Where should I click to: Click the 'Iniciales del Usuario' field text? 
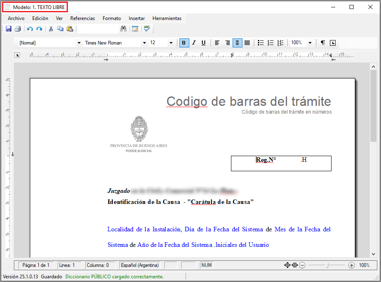[x=242, y=245]
